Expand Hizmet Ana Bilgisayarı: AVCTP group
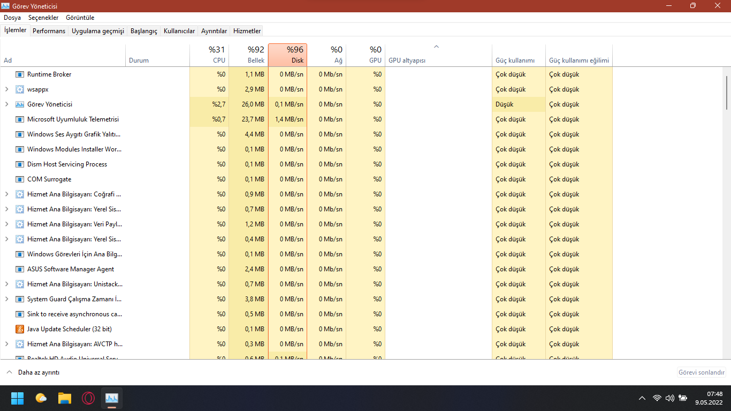The width and height of the screenshot is (731, 411). 6,344
